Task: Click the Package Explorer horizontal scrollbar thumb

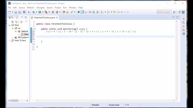Action: [14, 101]
